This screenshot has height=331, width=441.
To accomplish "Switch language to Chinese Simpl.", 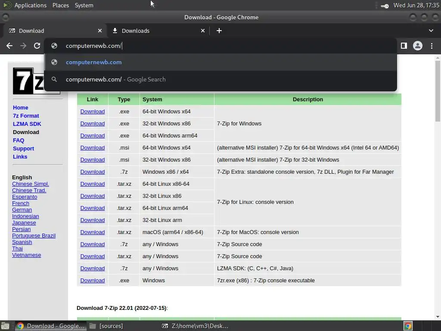I will coord(31,184).
